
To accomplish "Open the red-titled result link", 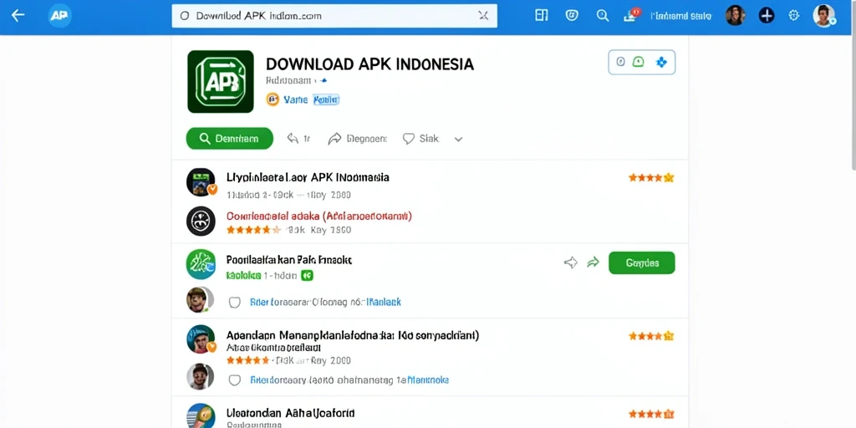I will [x=318, y=216].
